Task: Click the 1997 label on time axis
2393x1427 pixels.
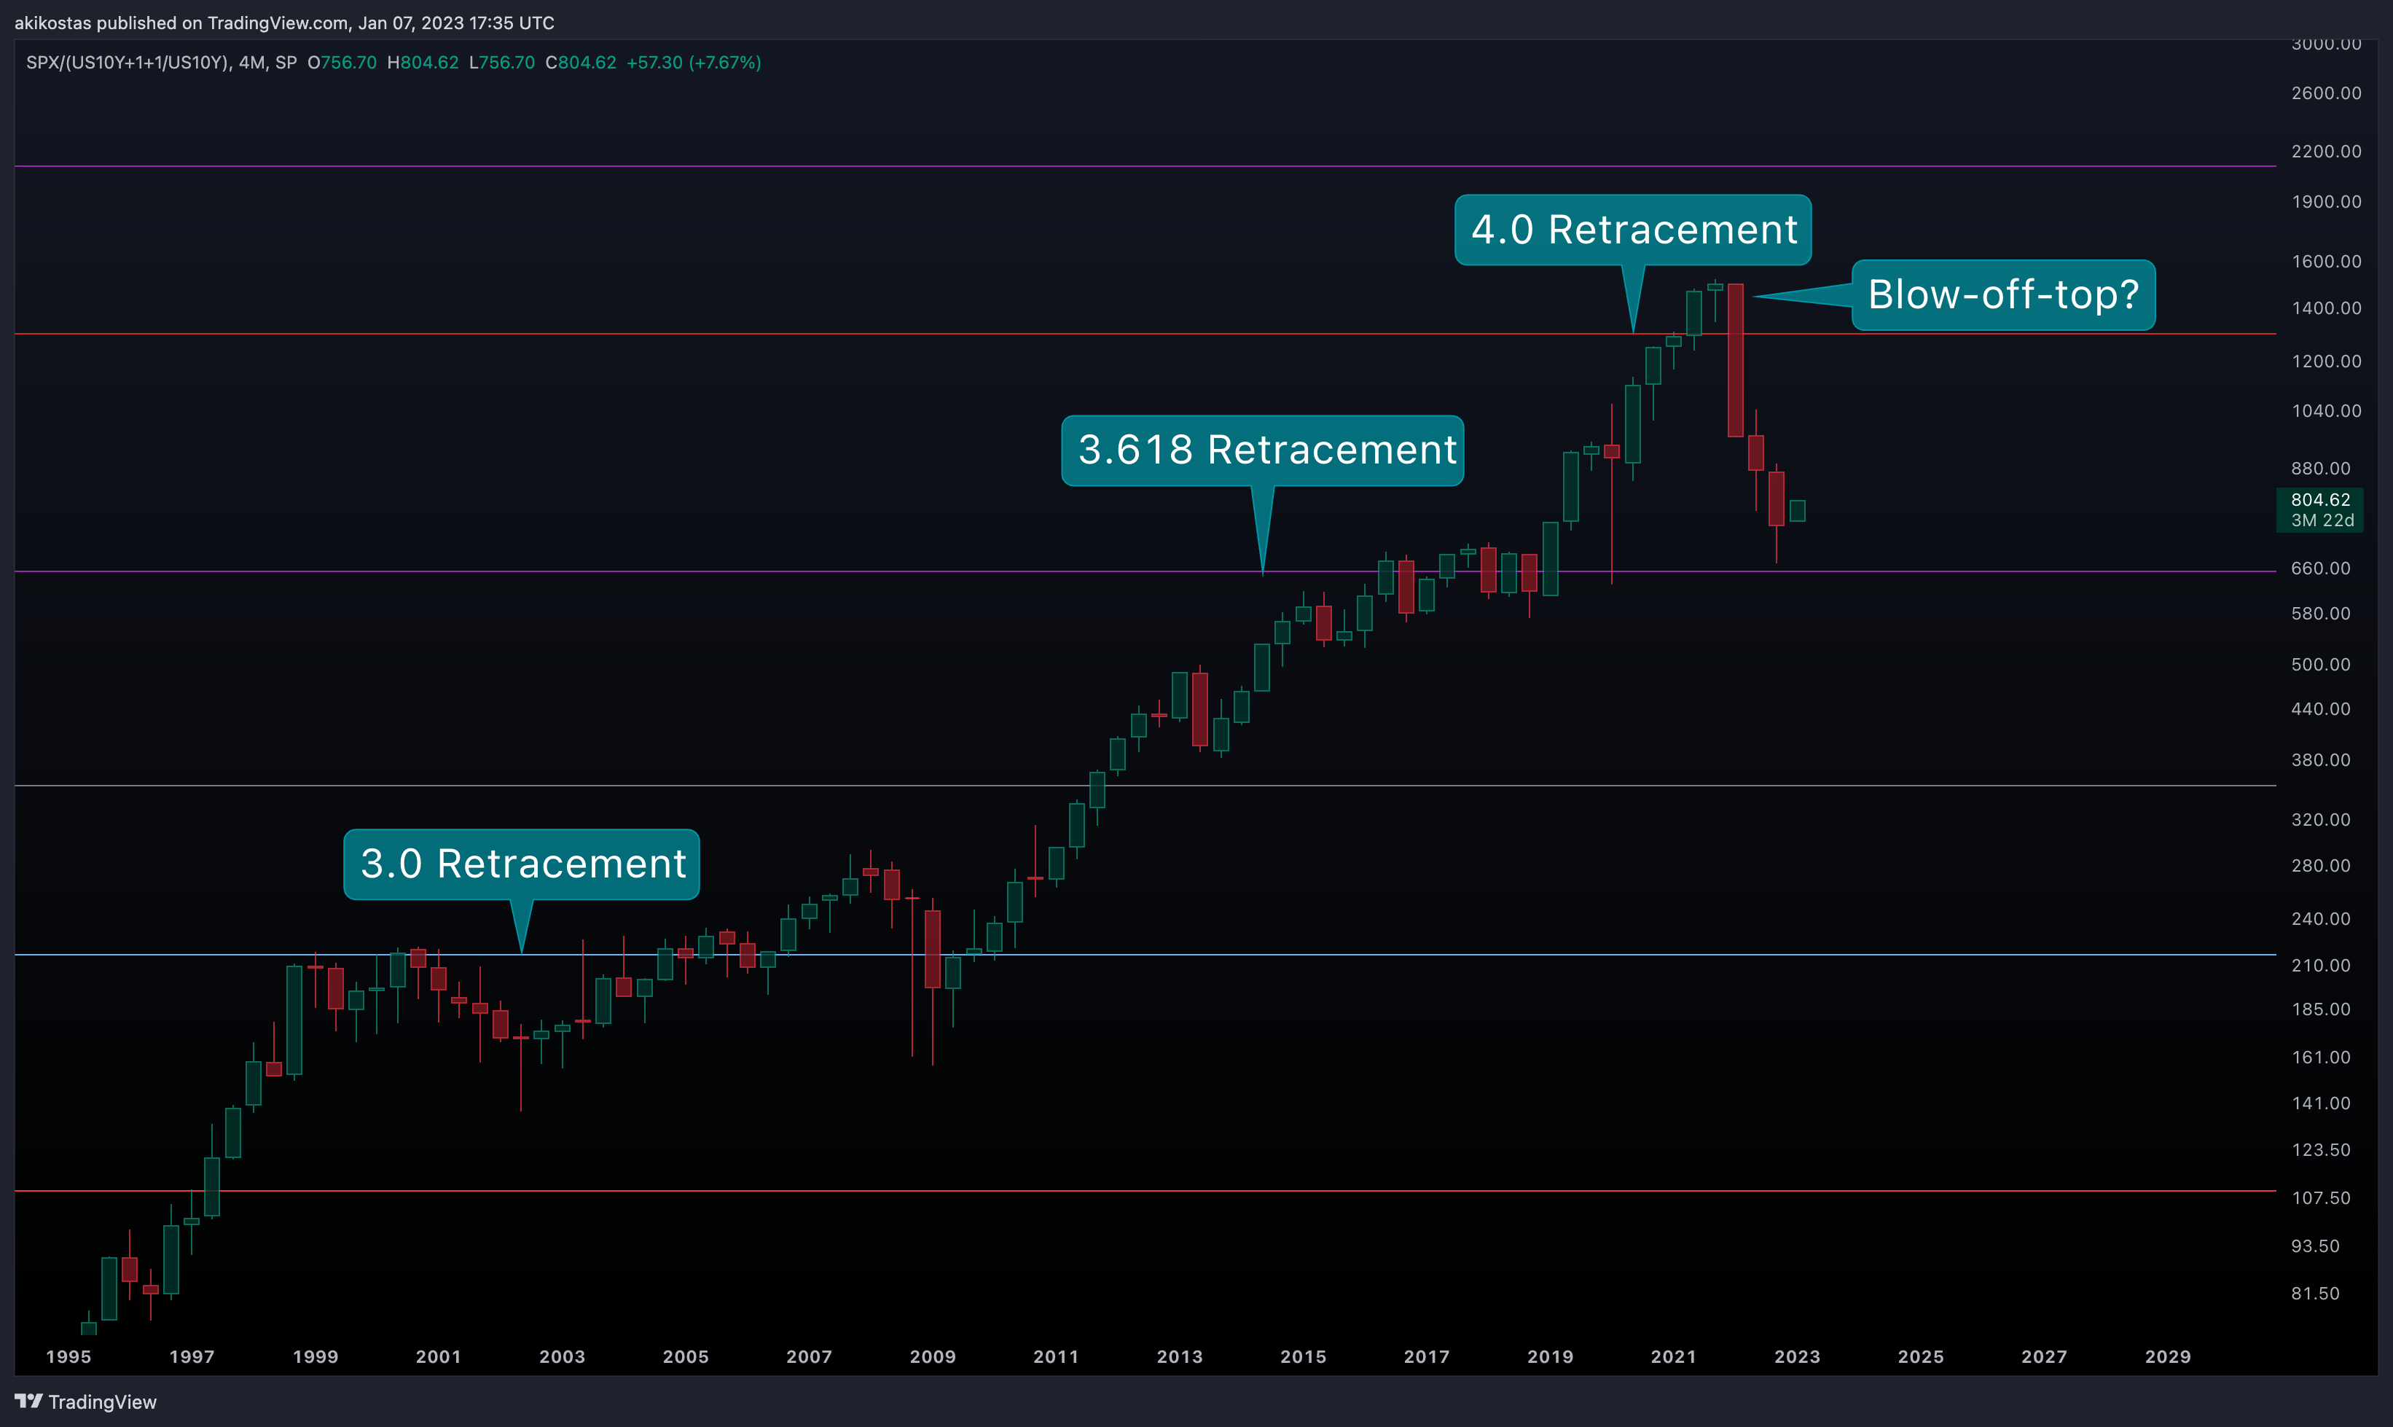Action: 192,1357
